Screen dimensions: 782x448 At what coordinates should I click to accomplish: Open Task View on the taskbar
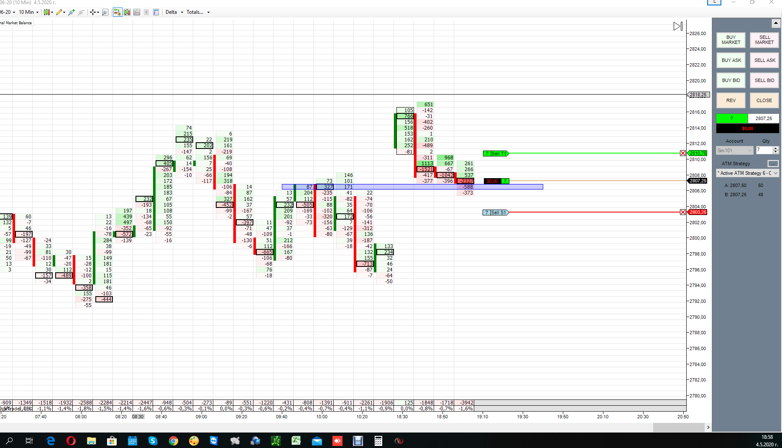[x=29, y=440]
